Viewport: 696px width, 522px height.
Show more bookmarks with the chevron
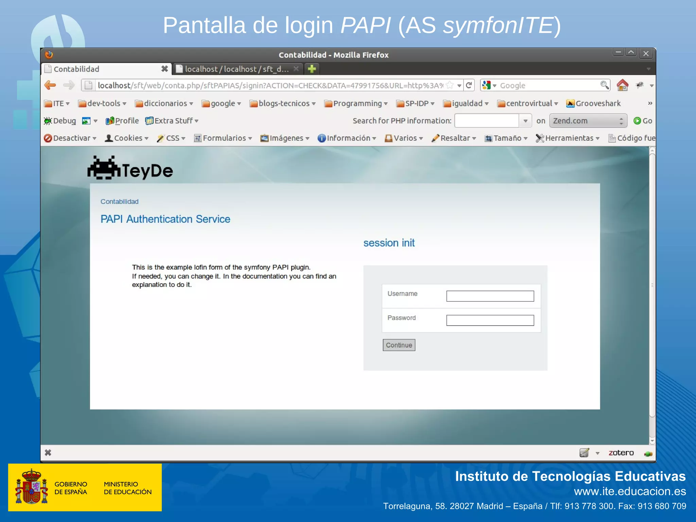point(650,103)
